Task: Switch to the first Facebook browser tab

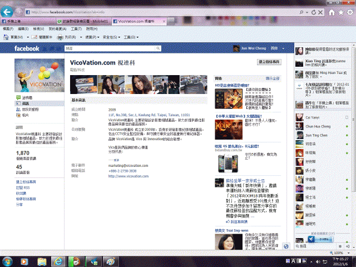Action: (28, 21)
